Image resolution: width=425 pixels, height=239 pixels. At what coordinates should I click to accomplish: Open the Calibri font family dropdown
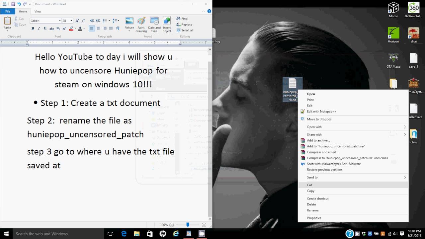pyautogui.click(x=60, y=21)
